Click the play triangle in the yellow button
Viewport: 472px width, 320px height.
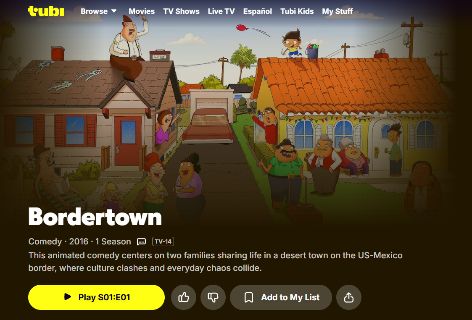coord(68,297)
